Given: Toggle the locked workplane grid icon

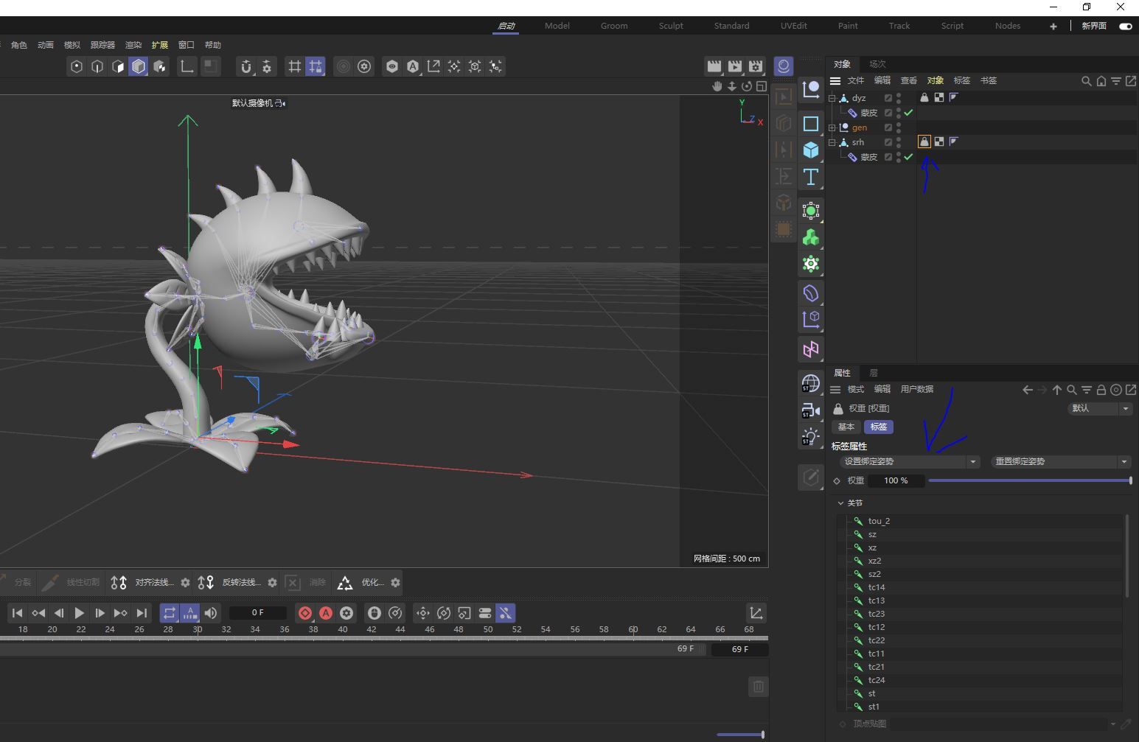Looking at the screenshot, I should coord(316,66).
